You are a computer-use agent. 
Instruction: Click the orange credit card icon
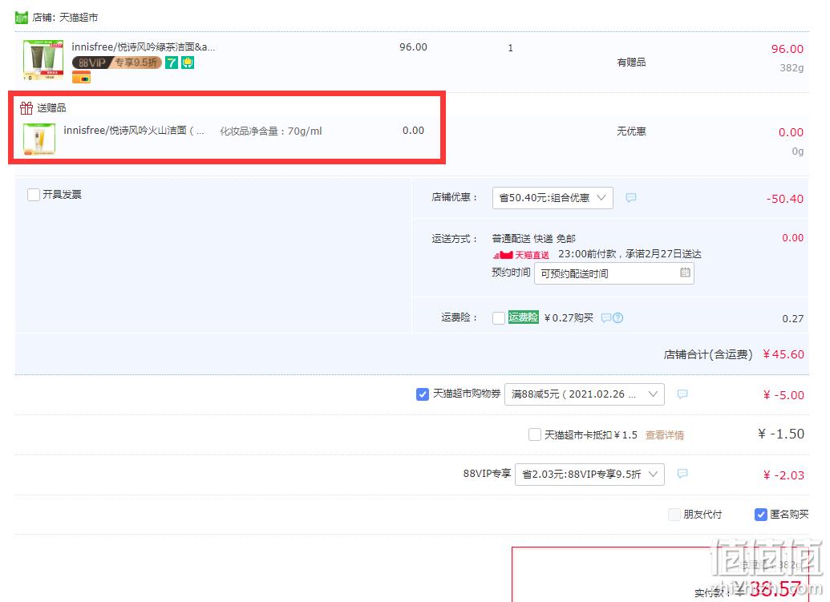[x=81, y=78]
